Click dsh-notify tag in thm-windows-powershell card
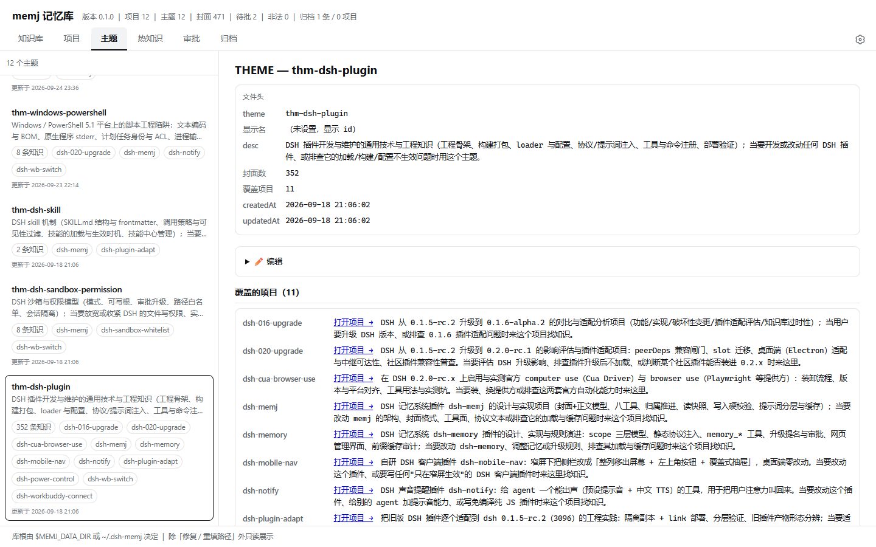This screenshot has width=876, height=547. [x=184, y=153]
